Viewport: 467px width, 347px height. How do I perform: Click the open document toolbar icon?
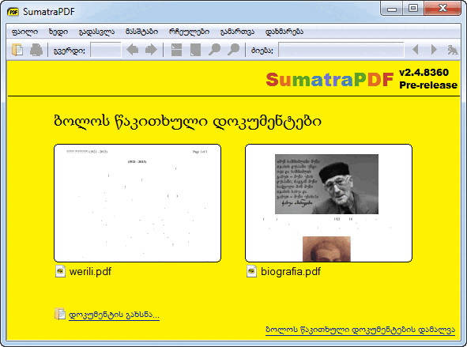[x=17, y=50]
